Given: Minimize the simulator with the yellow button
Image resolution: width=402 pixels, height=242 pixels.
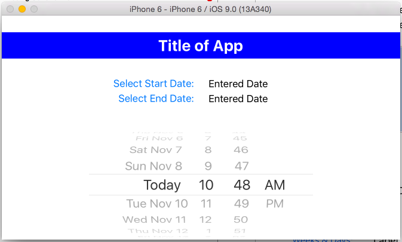Looking at the screenshot, I should [x=22, y=9].
